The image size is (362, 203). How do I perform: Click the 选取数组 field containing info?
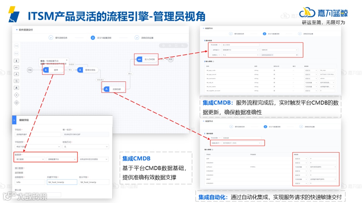[x=30, y=182]
